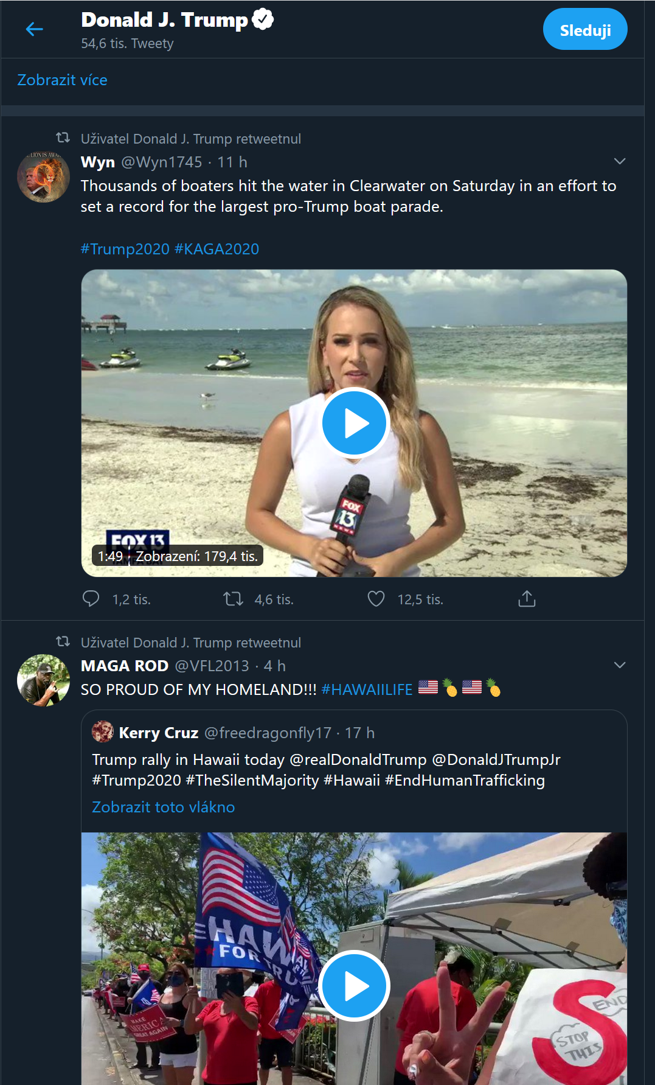Click the verified badge beside Donald J. Trump
Screen dimensions: 655x1085
[263, 19]
